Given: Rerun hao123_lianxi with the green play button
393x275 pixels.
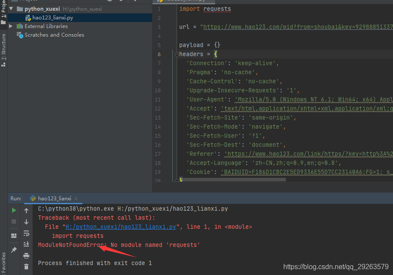Looking at the screenshot, I should [14, 210].
